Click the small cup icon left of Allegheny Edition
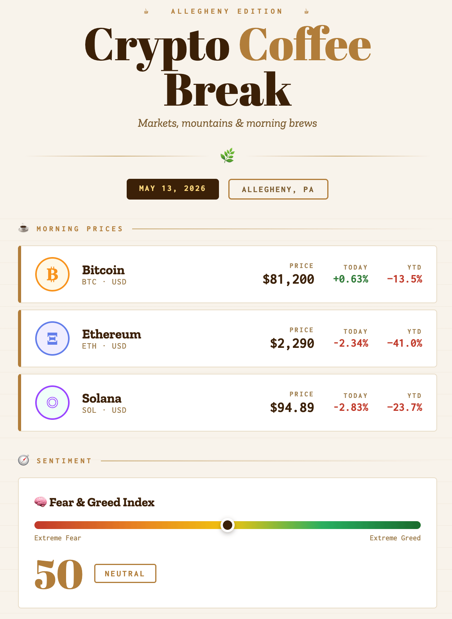 pos(146,11)
